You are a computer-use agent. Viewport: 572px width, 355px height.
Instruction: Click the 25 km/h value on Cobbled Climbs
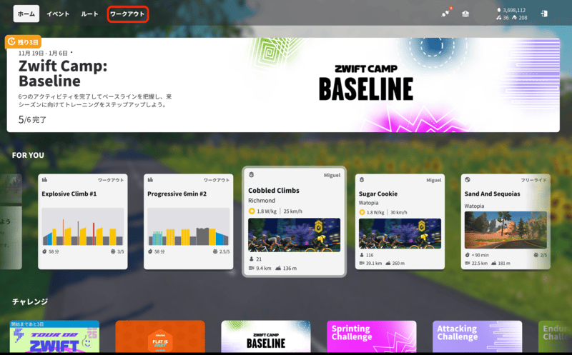(293, 211)
